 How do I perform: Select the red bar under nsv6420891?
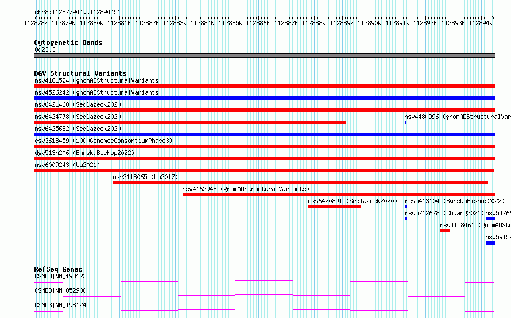pos(335,207)
